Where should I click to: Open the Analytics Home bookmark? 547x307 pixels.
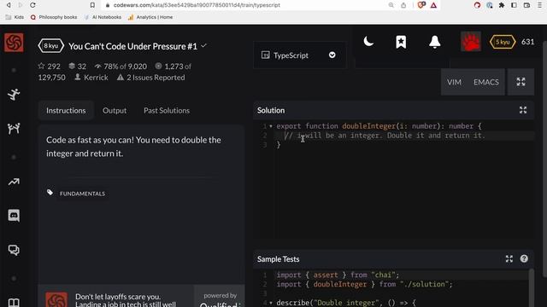150,17
